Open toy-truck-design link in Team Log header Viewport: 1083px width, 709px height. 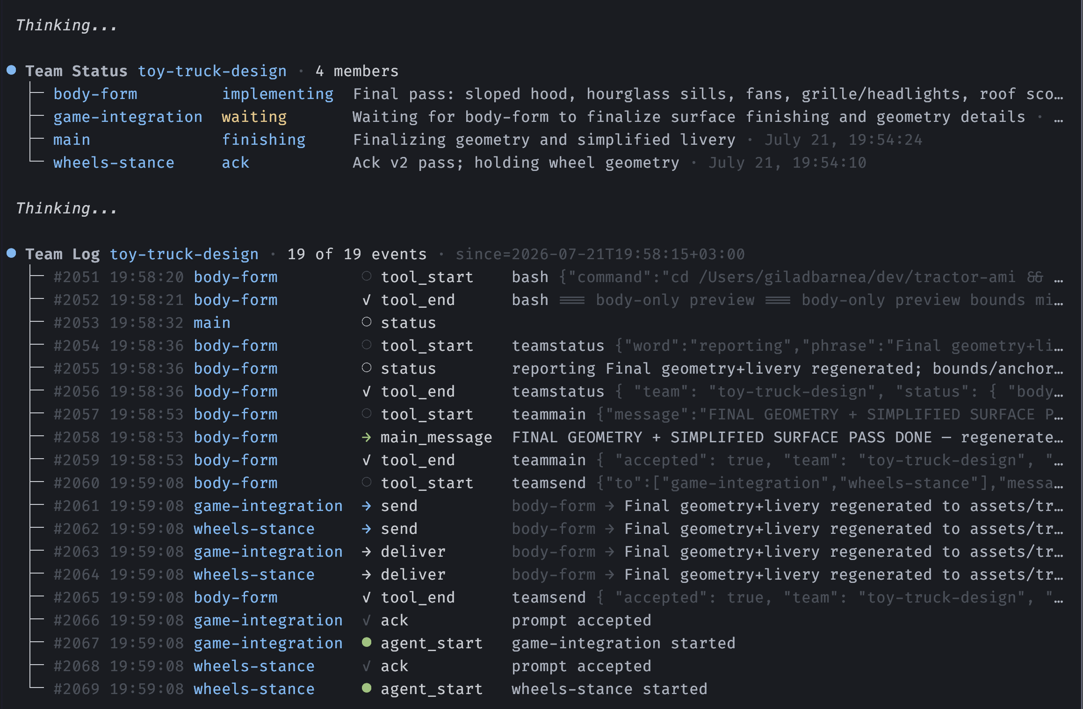click(x=184, y=254)
